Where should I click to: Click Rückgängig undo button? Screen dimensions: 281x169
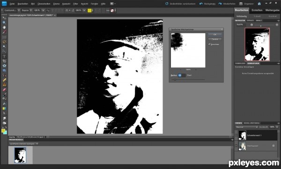coord(207,4)
